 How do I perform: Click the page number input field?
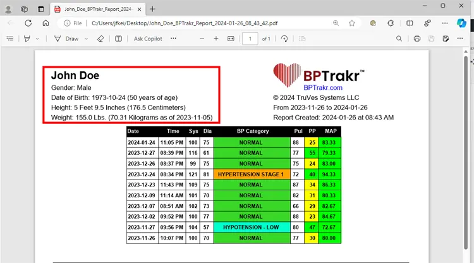pos(250,39)
